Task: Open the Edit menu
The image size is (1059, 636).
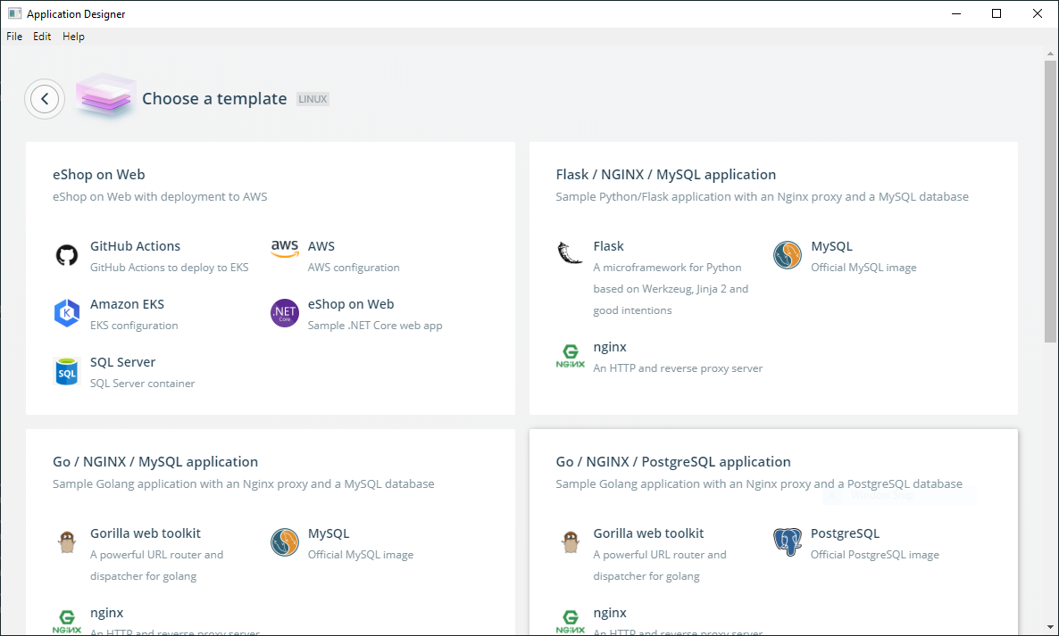Action: (x=42, y=37)
